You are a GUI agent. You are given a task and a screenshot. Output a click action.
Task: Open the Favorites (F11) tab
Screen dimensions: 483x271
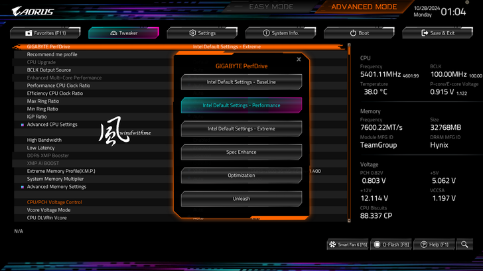click(45, 33)
